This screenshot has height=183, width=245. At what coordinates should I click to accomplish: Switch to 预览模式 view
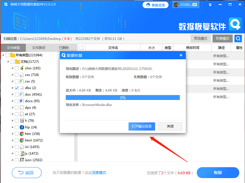(x=200, y=38)
